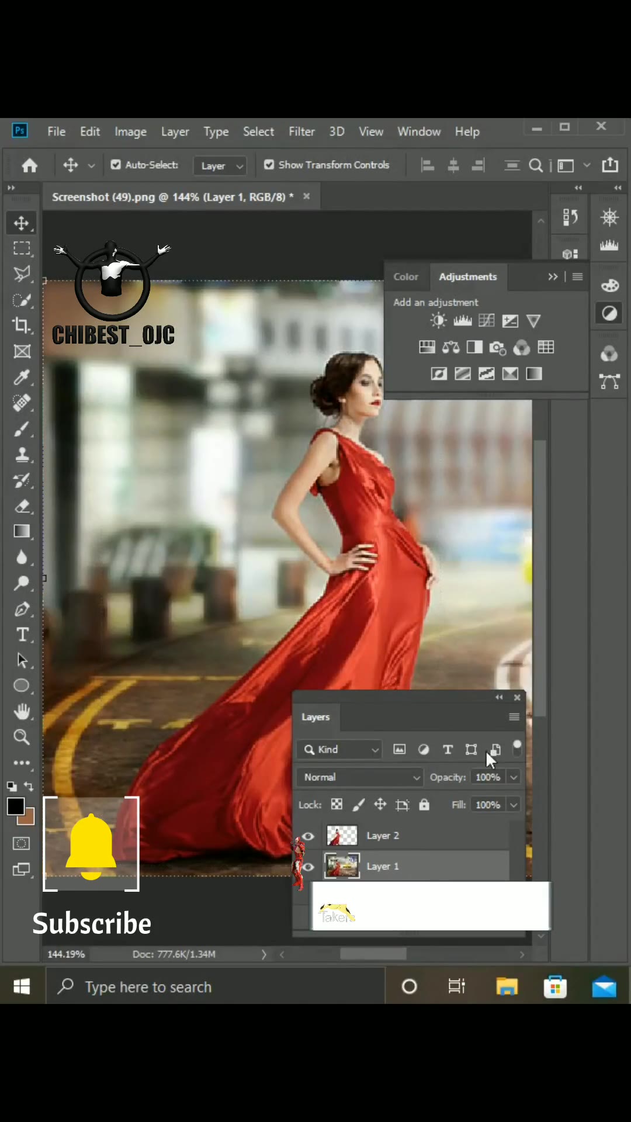Select the Rectangular Marquee tool
The image size is (631, 1122).
click(22, 248)
